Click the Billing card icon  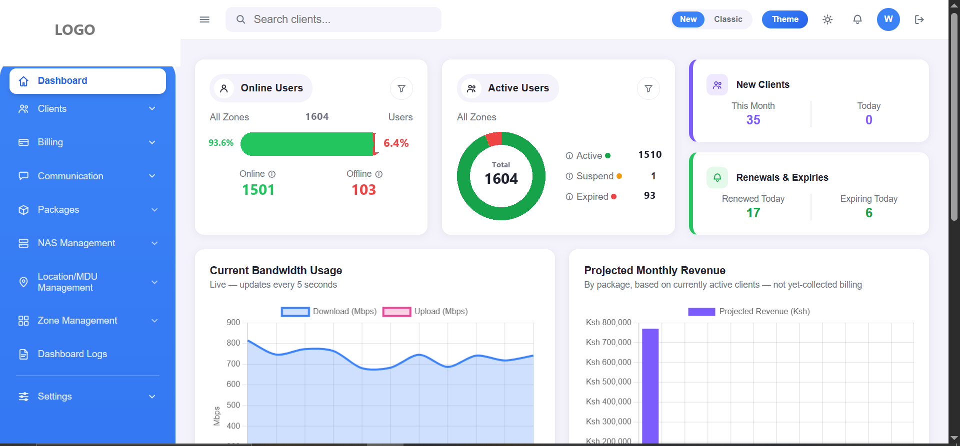point(23,142)
